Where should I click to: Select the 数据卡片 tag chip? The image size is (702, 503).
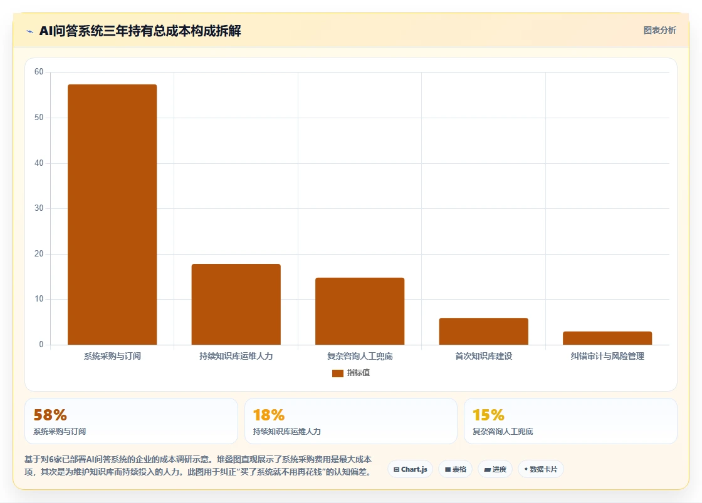pyautogui.click(x=540, y=469)
